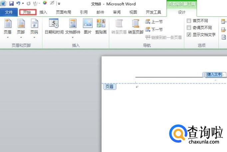
Task: Expand the 文档部件 dropdown arrow
Action: click(73, 38)
